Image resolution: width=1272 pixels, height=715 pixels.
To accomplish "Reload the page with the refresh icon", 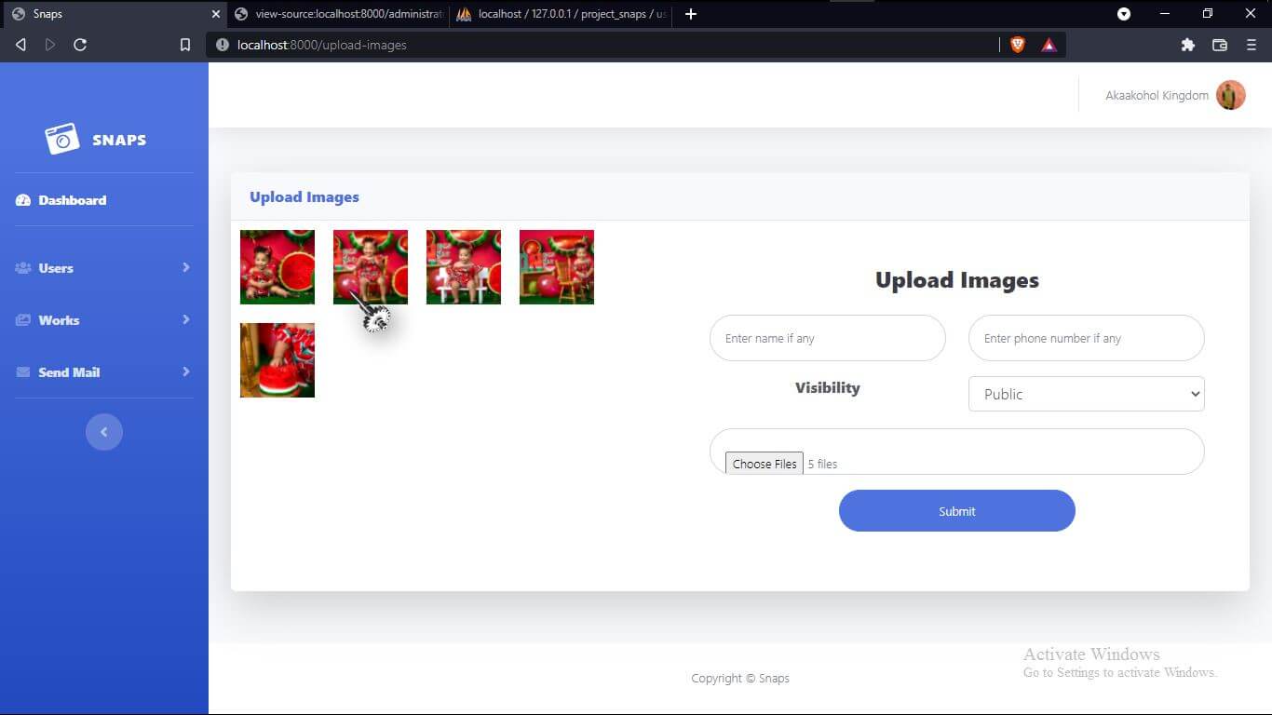I will click(80, 45).
